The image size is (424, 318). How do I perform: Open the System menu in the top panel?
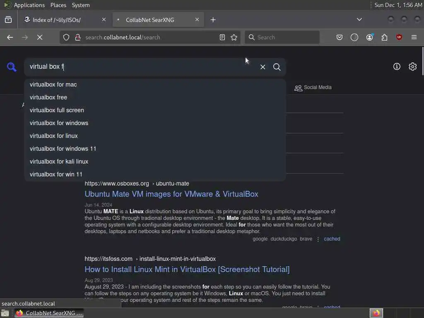click(x=81, y=5)
